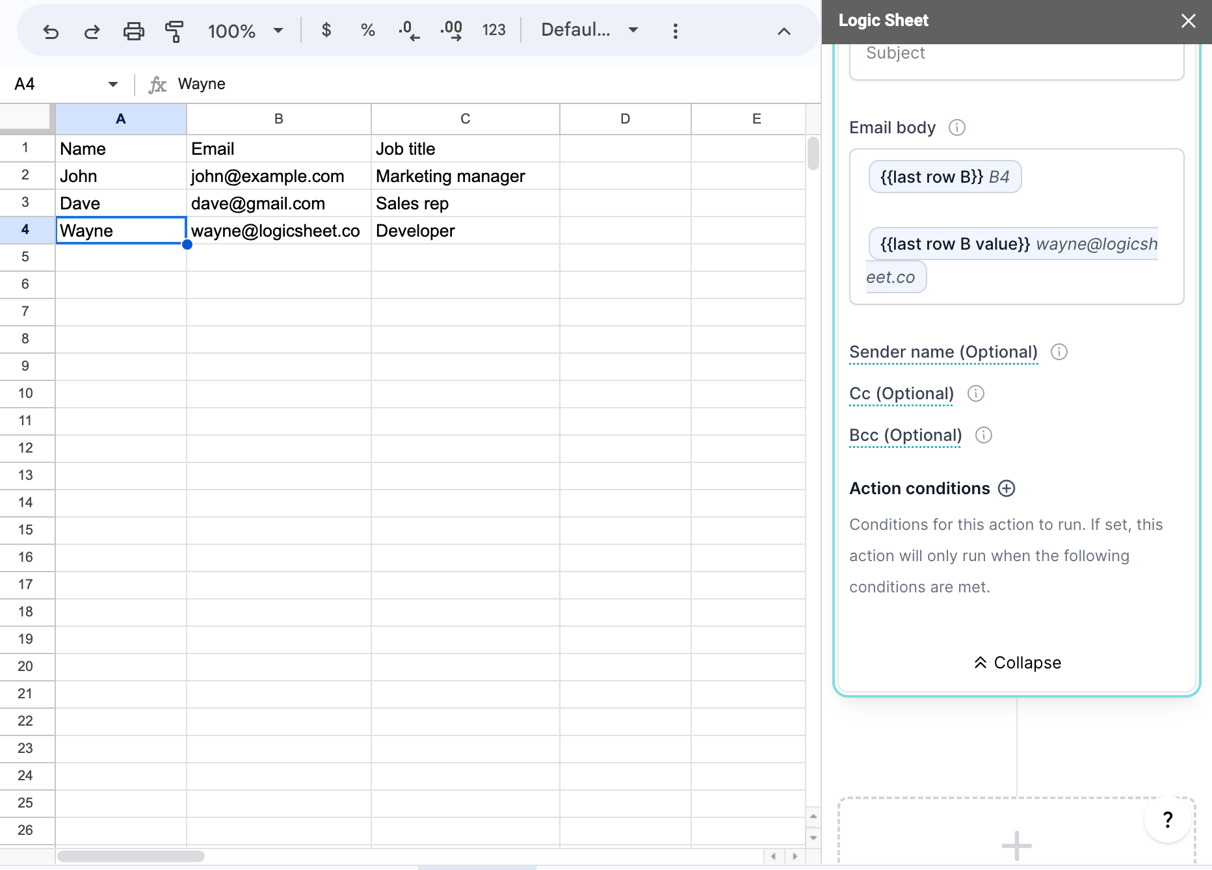Format selection as currency
Viewport: 1212px width, 870px height.
click(x=326, y=30)
